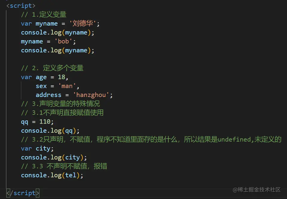
Task: Select the string 'hanzghou'
Action: click(91, 95)
